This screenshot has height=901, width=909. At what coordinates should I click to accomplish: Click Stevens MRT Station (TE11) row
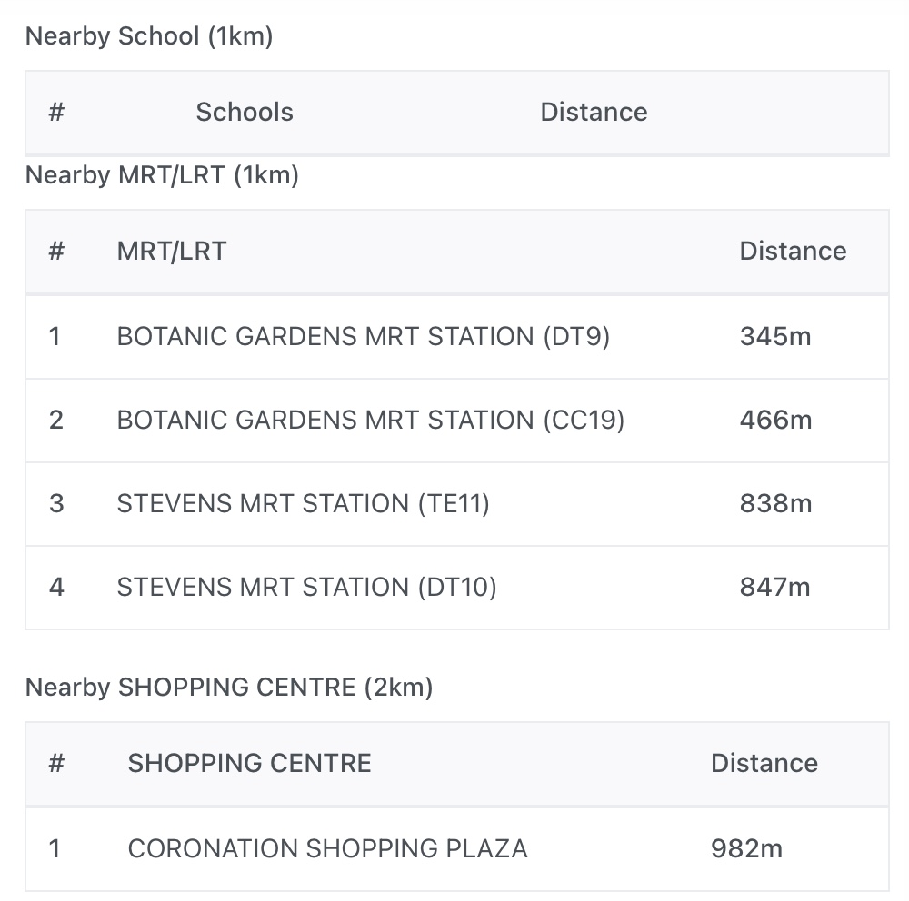pos(303,504)
